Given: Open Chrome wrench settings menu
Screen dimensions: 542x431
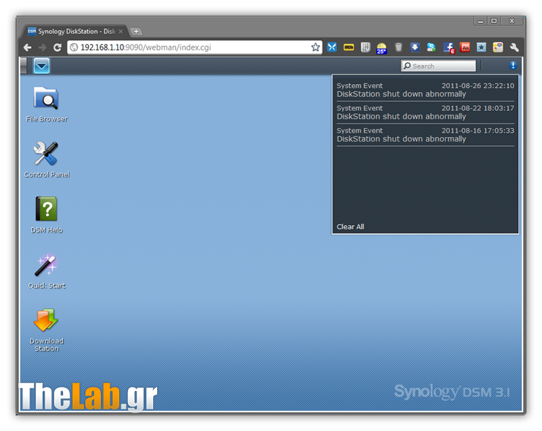Looking at the screenshot, I should [x=514, y=47].
